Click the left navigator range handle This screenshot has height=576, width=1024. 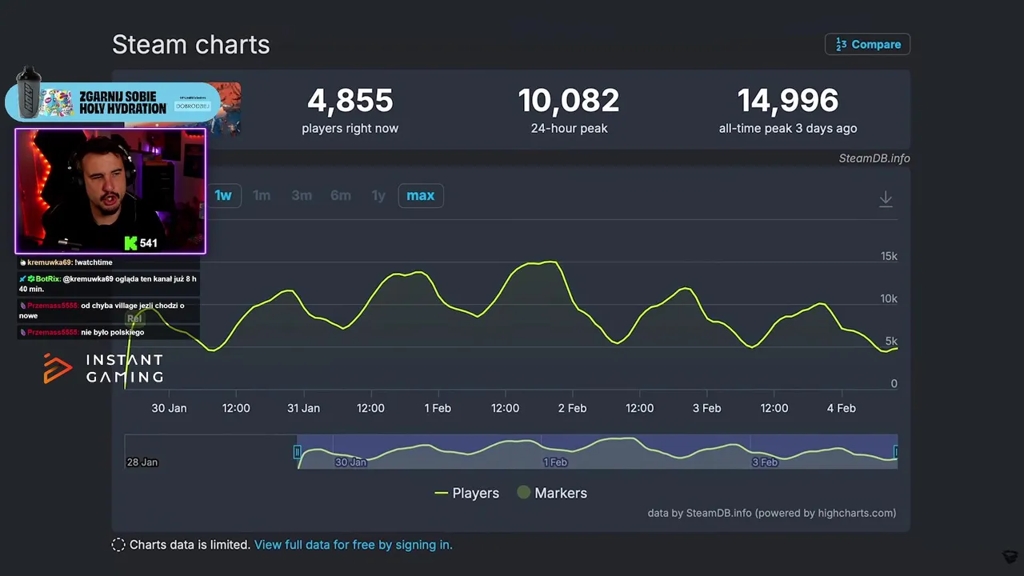pyautogui.click(x=298, y=452)
